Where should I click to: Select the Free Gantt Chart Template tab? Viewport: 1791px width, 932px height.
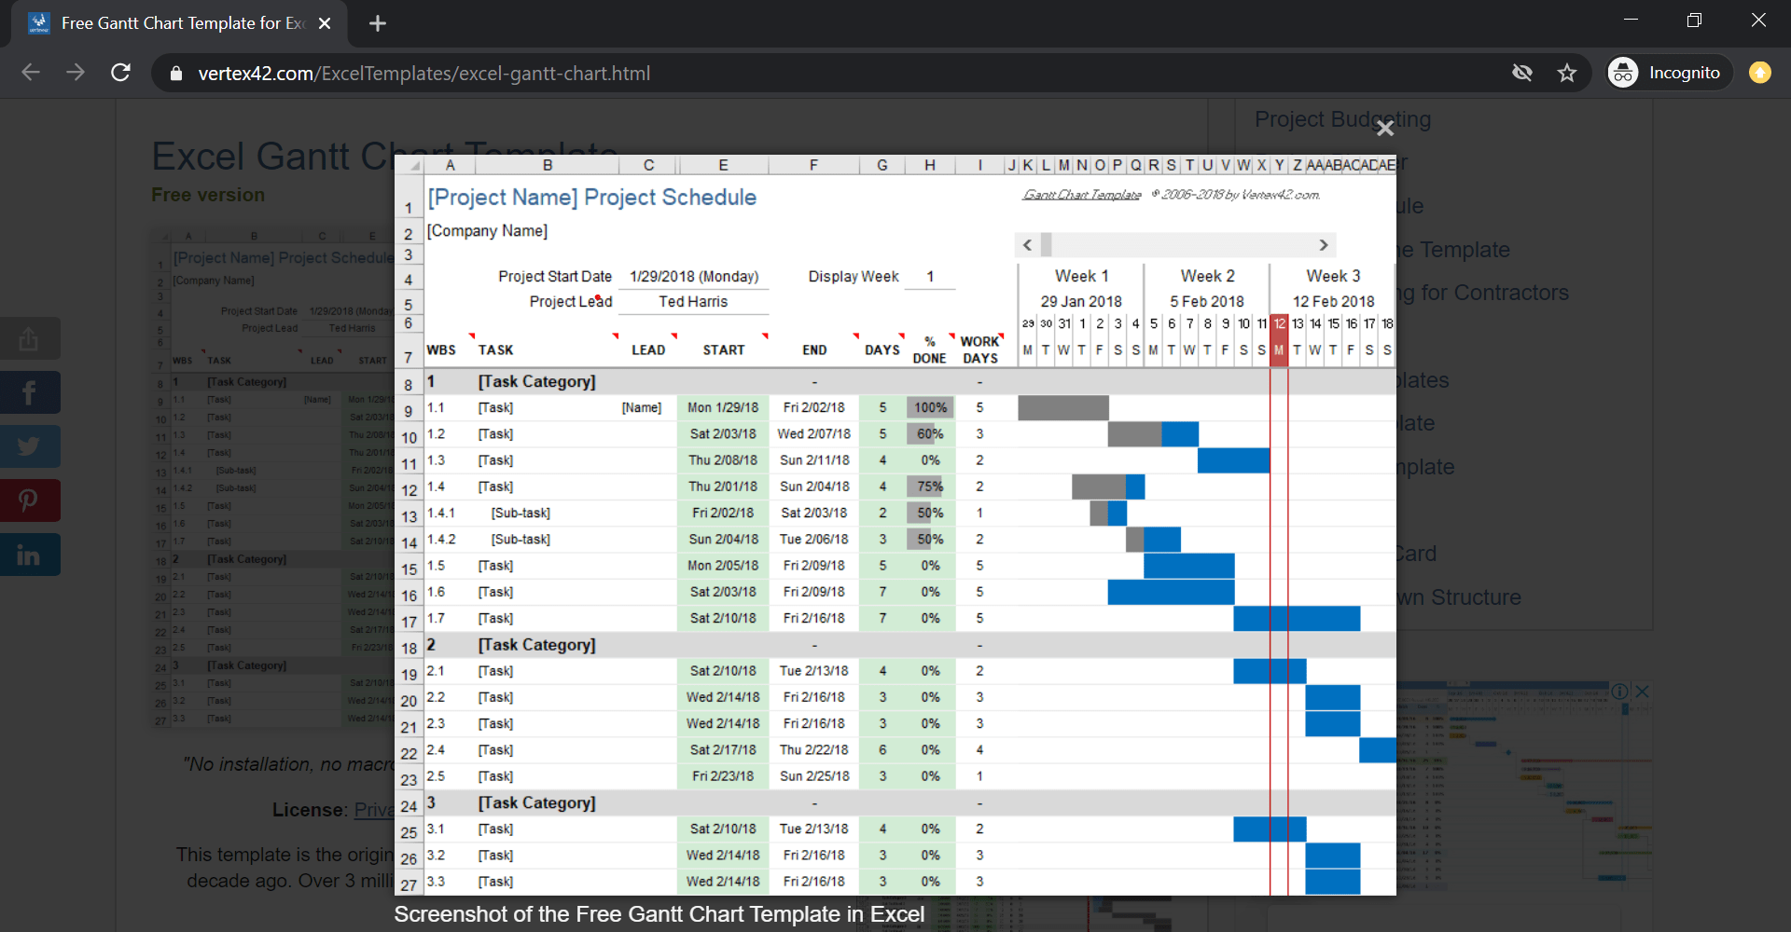point(177,23)
